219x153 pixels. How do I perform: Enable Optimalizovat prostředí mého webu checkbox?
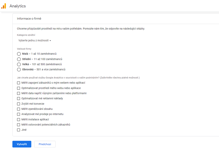point(18,88)
